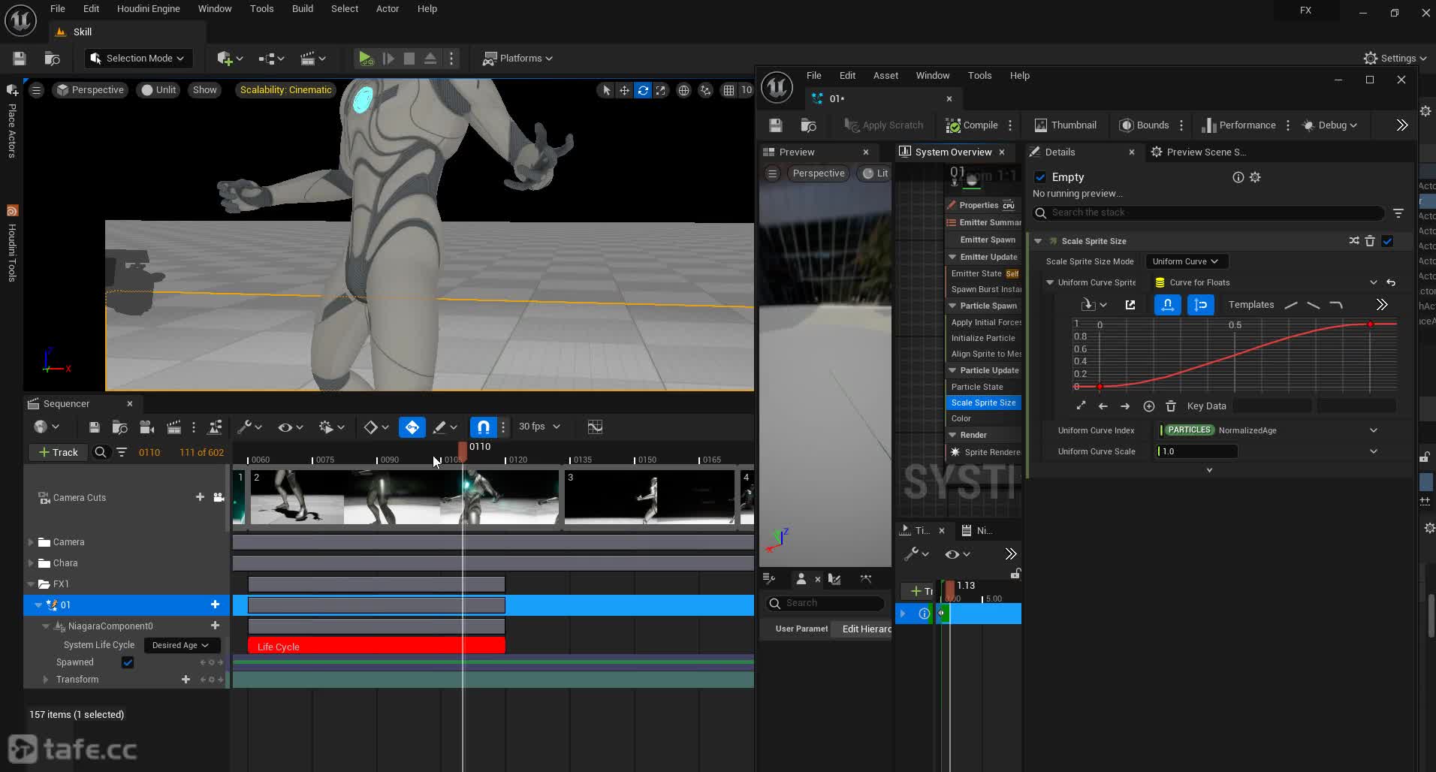Switch to the System Overview tab
Image resolution: width=1436 pixels, height=772 pixels.
click(x=952, y=152)
